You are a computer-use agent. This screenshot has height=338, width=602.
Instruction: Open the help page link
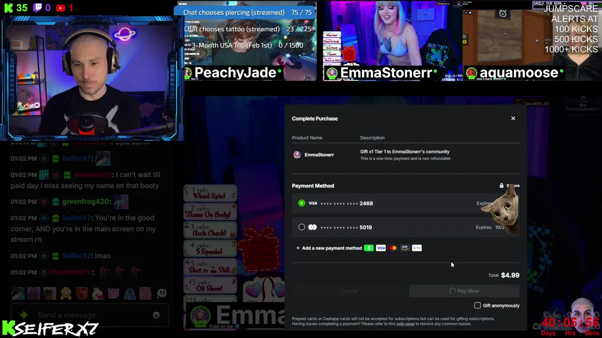pyautogui.click(x=405, y=324)
